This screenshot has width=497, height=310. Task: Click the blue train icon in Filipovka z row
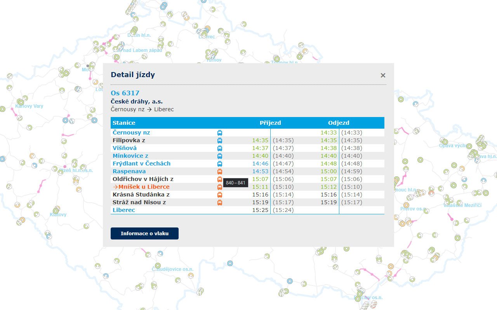[219, 141]
